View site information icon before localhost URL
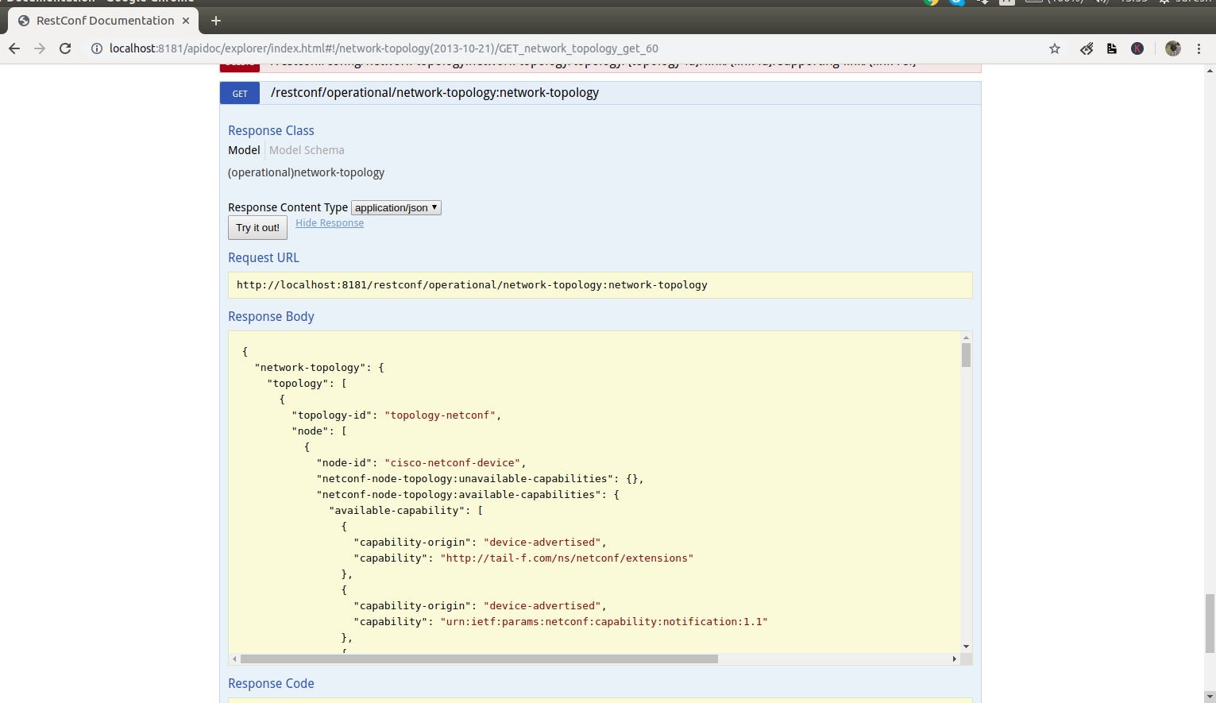 (x=97, y=48)
